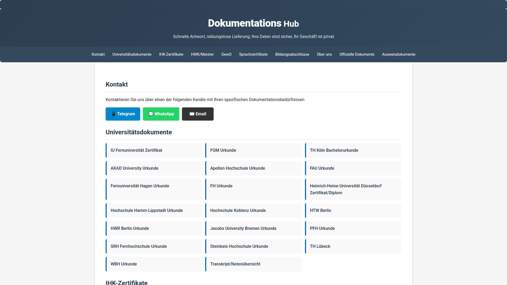Select Apollon Hochschule Urkunde
Image resolution: width=507 pixels, height=285 pixels.
click(x=253, y=168)
